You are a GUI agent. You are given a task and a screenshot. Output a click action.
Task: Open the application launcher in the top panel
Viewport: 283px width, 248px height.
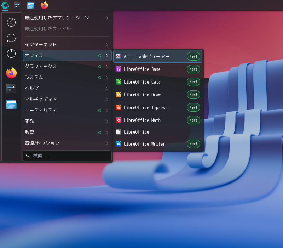5,5
